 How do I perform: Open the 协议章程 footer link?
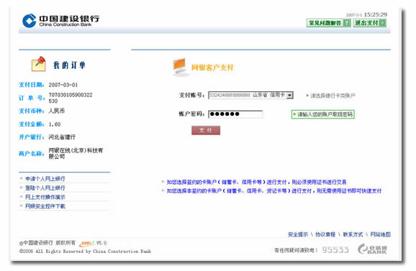(x=325, y=234)
